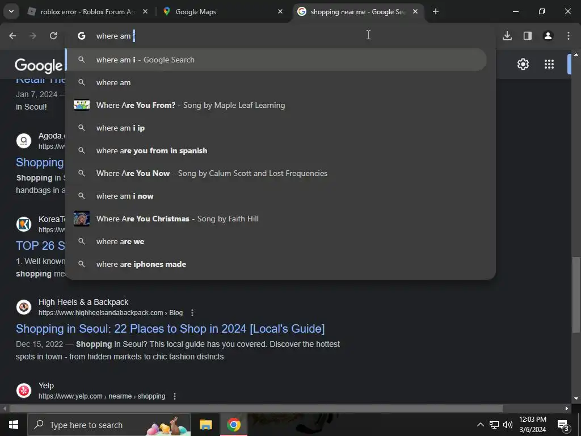
Task: Open more options for High Heels result
Action: click(x=192, y=313)
